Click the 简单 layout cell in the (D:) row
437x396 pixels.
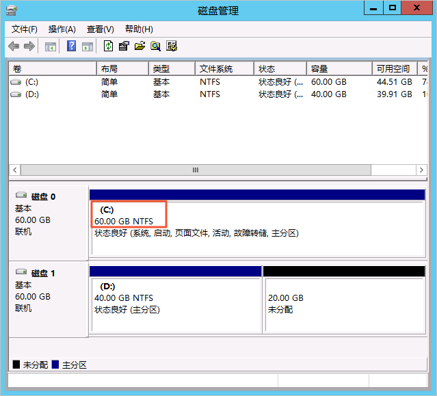109,94
